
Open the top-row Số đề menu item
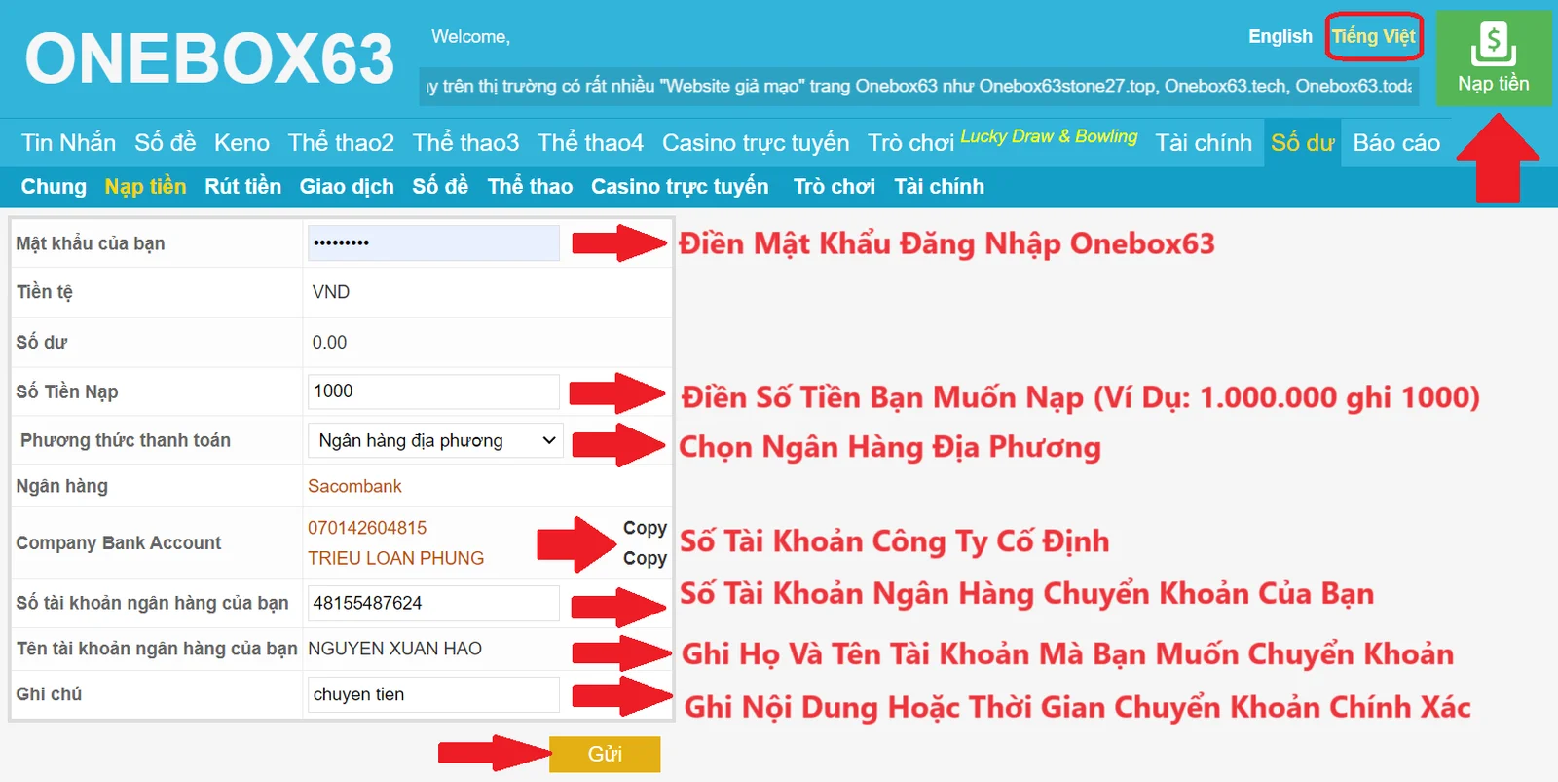point(165,142)
